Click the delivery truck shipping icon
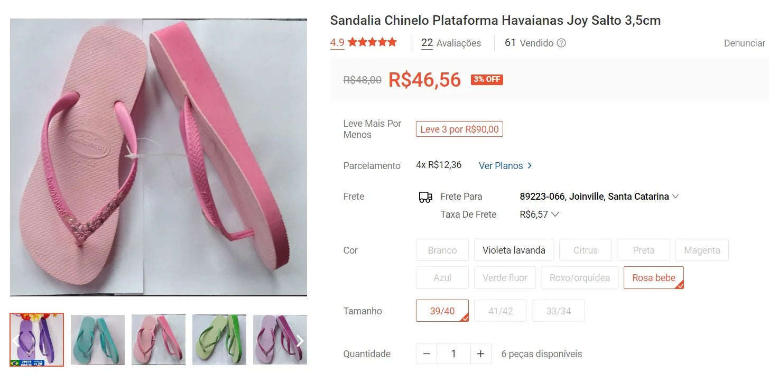769x382 pixels. (x=425, y=197)
